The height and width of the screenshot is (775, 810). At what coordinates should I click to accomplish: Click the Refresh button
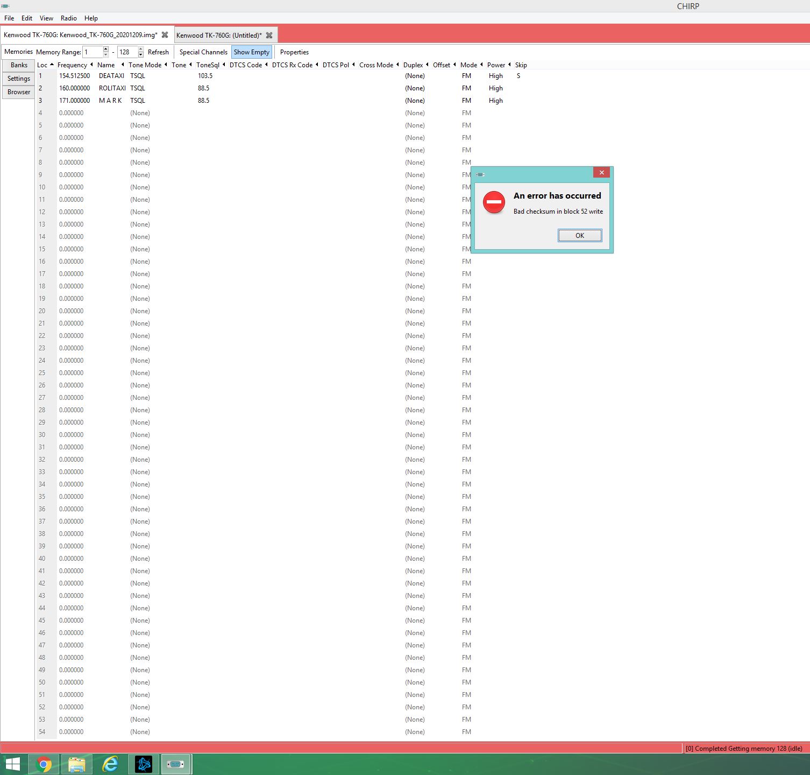point(158,52)
